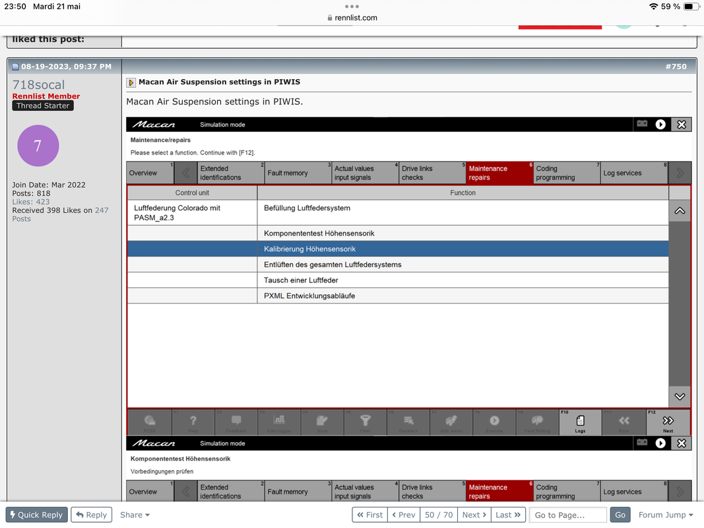Click the Go button

coord(620,515)
